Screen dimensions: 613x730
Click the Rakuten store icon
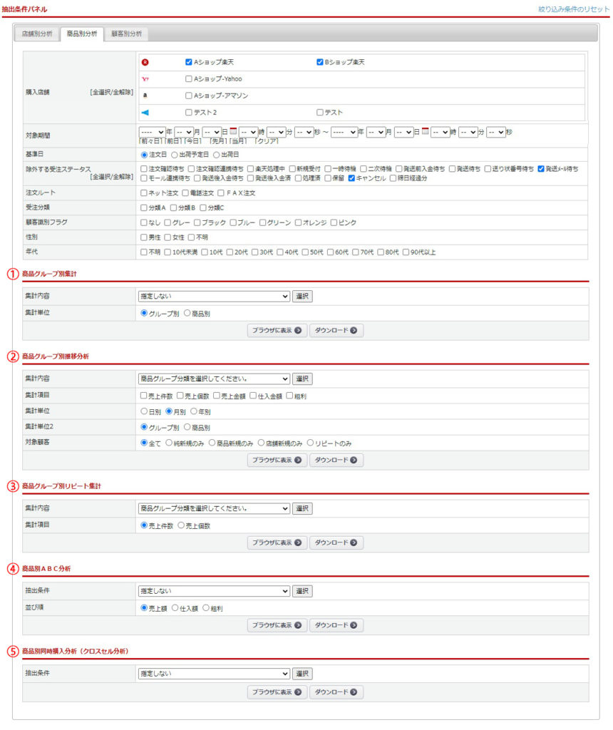point(145,62)
